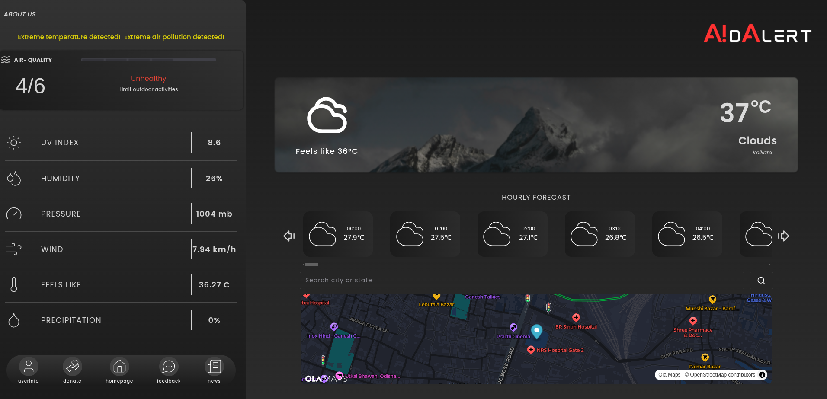Open the feedback chat bubble icon

pyautogui.click(x=169, y=367)
